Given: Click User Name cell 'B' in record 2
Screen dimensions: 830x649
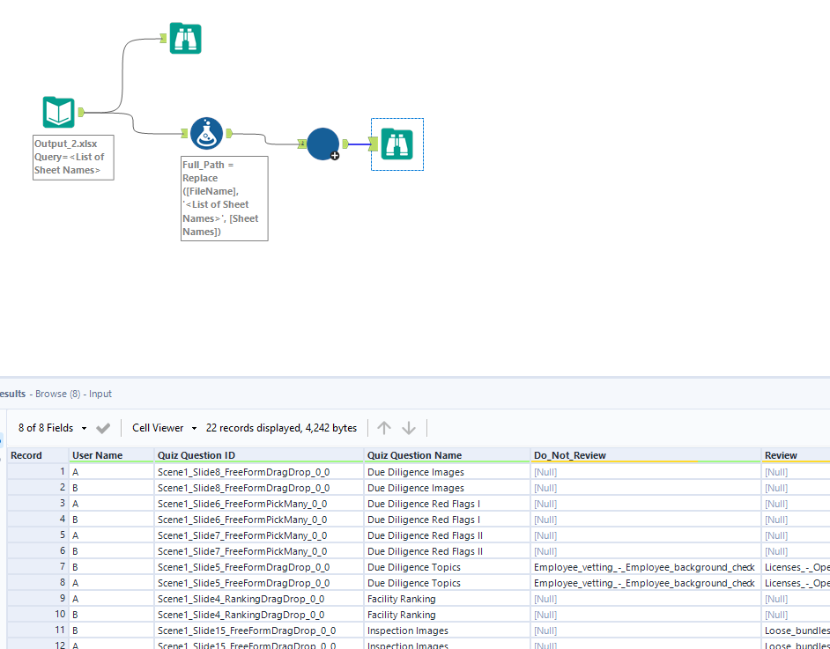Looking at the screenshot, I should tap(112, 488).
